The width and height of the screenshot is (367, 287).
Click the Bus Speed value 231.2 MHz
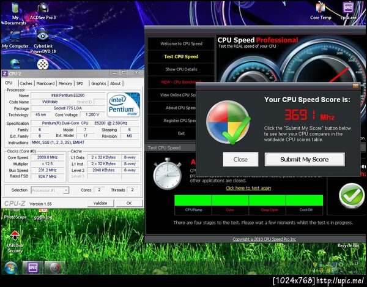pos(48,170)
